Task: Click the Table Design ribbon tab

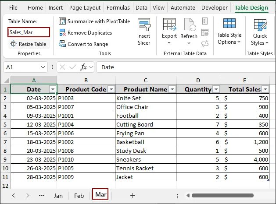Action: (x=251, y=8)
